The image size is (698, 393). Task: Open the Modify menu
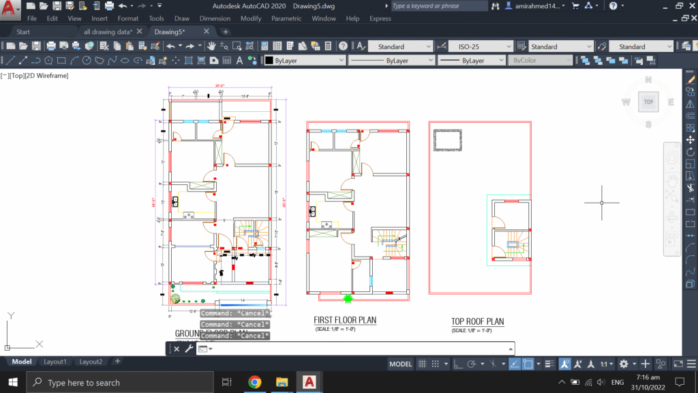pos(251,18)
